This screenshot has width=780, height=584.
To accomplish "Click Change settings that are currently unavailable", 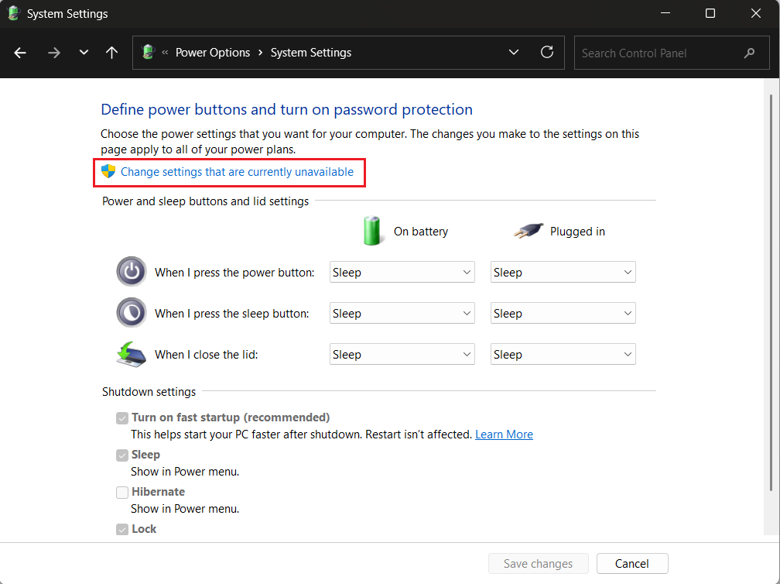I will [x=237, y=172].
